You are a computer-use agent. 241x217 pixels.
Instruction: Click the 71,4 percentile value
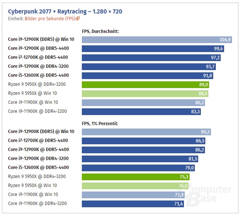178,204
